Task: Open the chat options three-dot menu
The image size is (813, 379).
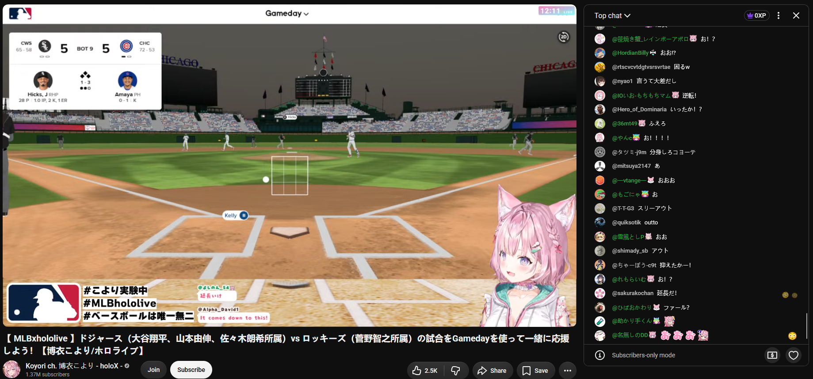Action: [x=779, y=15]
